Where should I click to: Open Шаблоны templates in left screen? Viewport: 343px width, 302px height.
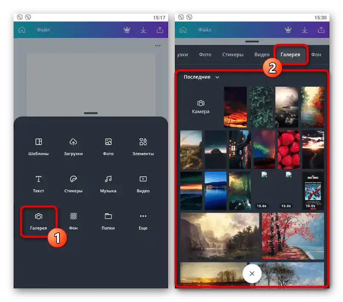tap(39, 147)
